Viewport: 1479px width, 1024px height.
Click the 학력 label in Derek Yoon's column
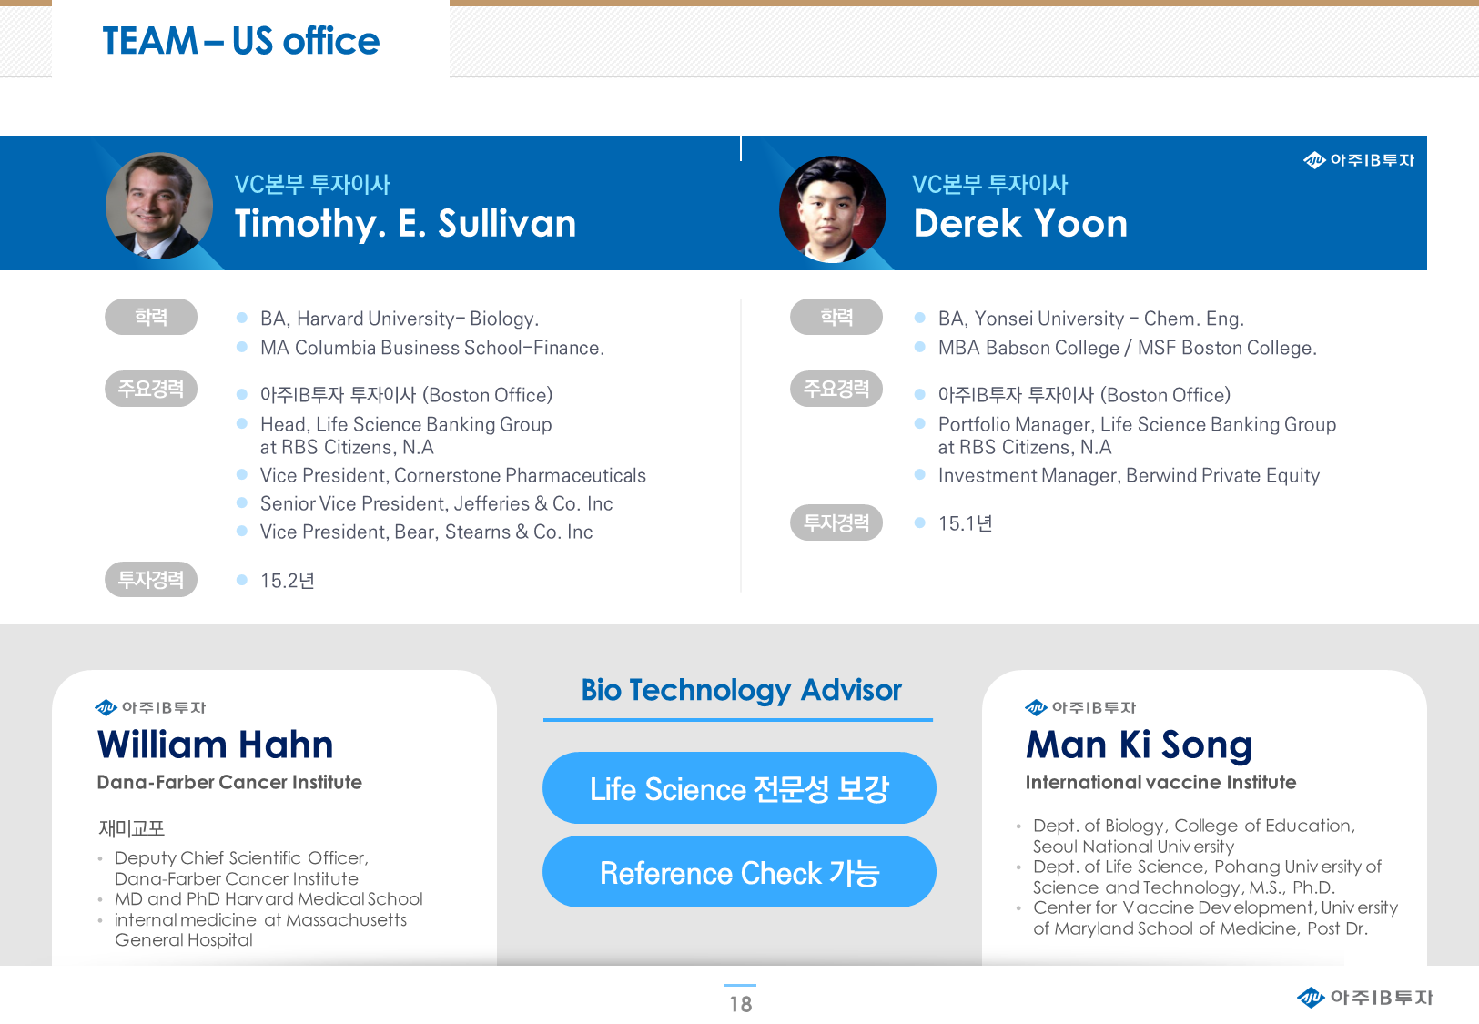(x=836, y=317)
